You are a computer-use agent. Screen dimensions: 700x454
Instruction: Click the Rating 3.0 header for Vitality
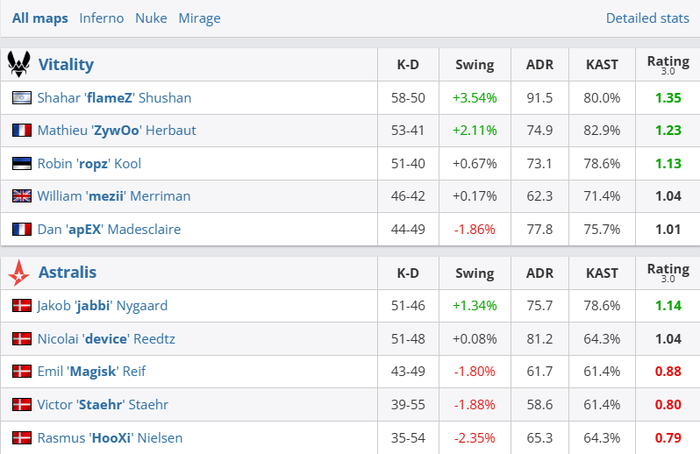tap(668, 64)
